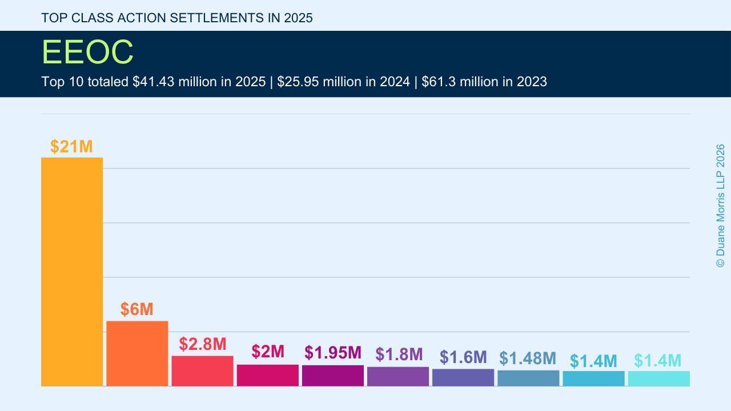Click the light cyan rightmost bar
731x411 pixels.
(x=658, y=378)
